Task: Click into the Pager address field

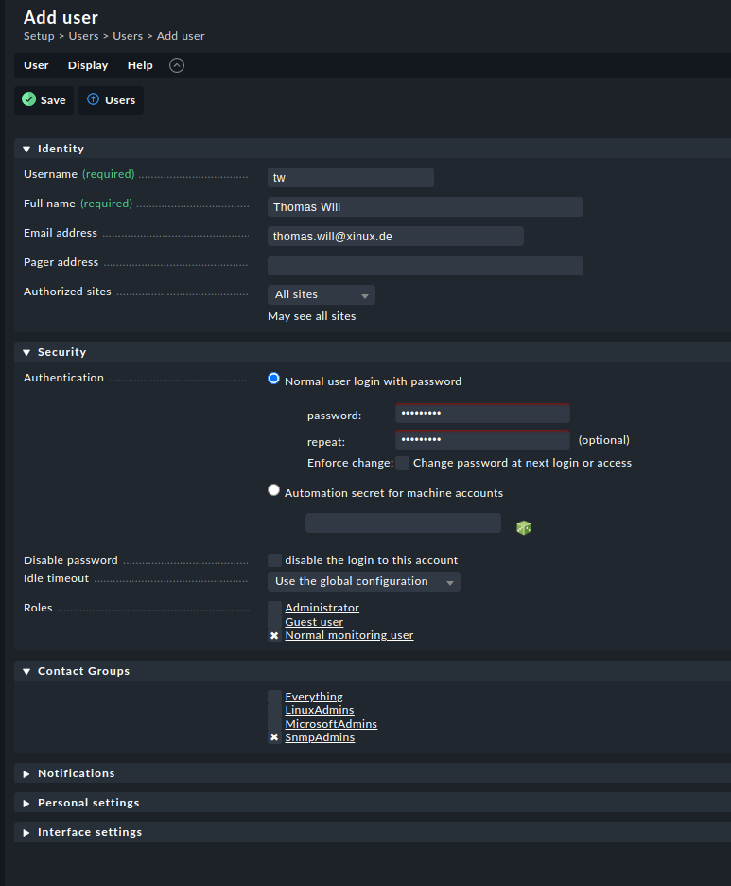Action: [425, 265]
